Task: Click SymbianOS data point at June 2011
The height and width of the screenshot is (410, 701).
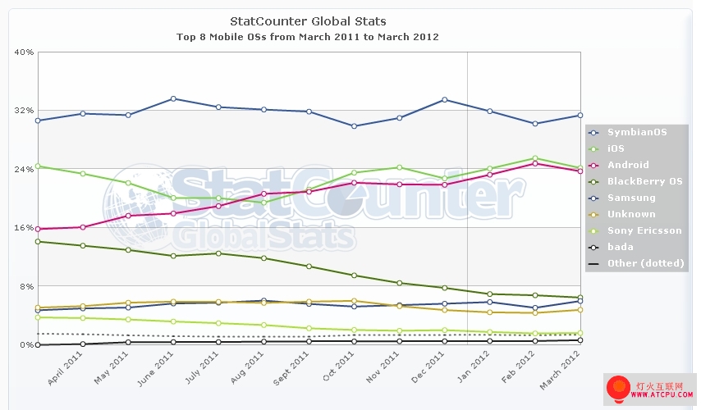Action: coord(173,98)
